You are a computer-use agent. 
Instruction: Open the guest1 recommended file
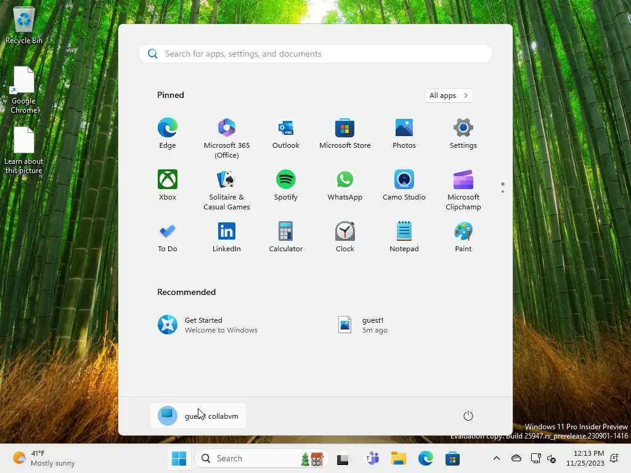[x=362, y=325]
